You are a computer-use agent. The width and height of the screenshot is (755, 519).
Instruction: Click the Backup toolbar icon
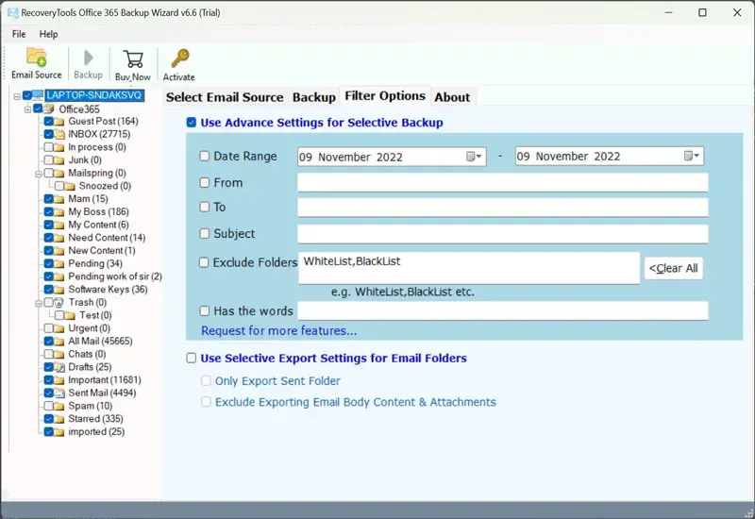click(x=88, y=58)
